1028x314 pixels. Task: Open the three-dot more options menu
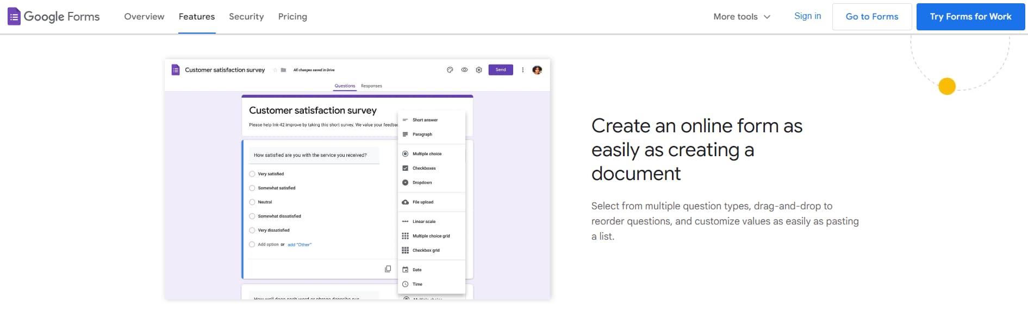point(523,70)
